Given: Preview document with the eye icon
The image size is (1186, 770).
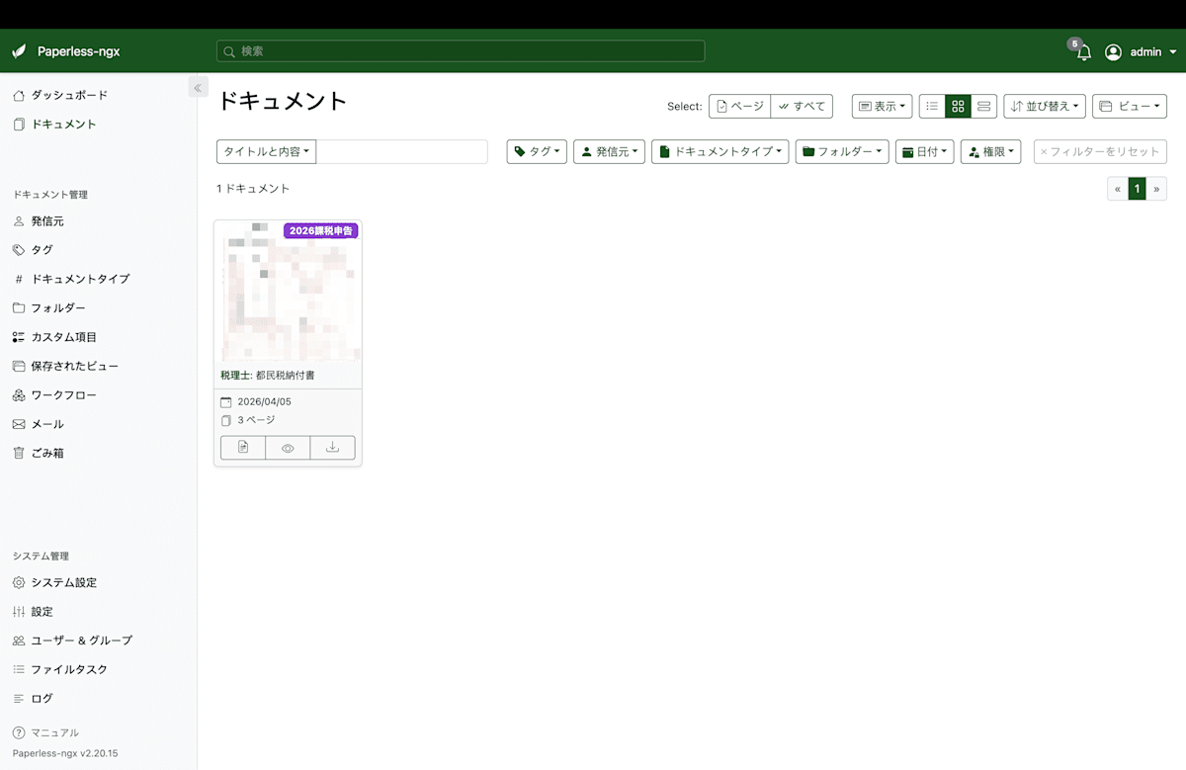Looking at the screenshot, I should (x=288, y=448).
